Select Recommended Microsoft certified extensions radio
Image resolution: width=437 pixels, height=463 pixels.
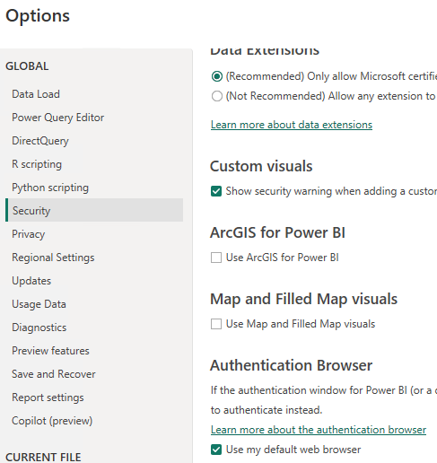[217, 76]
